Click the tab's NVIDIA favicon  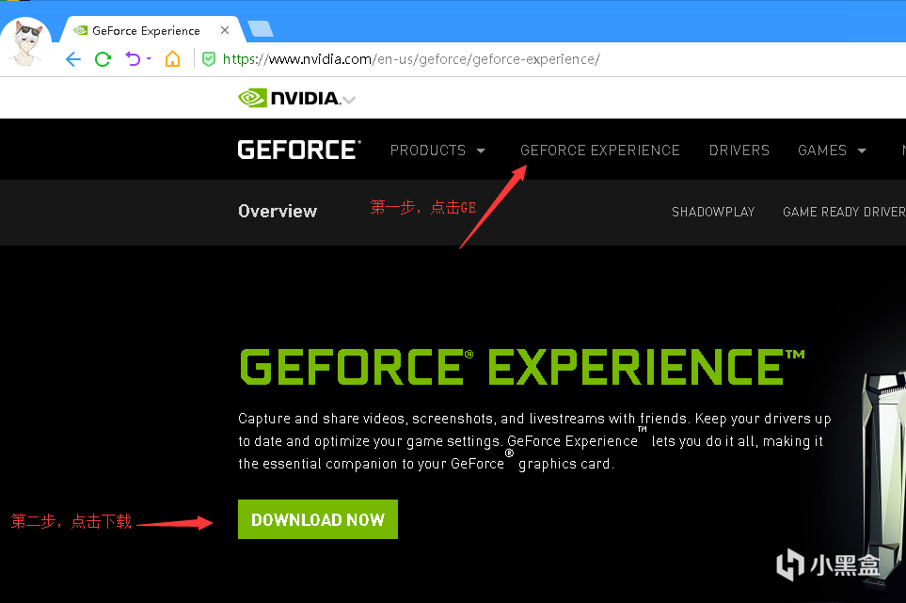click(x=81, y=30)
